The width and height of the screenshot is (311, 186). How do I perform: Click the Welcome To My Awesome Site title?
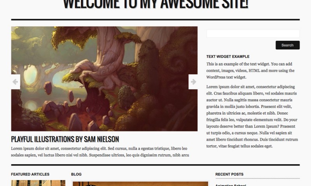155,4
